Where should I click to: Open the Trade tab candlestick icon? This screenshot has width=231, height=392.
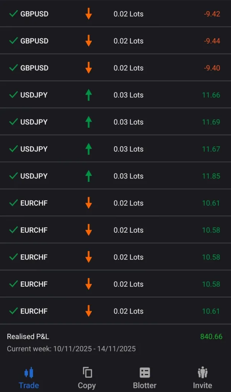point(29,372)
